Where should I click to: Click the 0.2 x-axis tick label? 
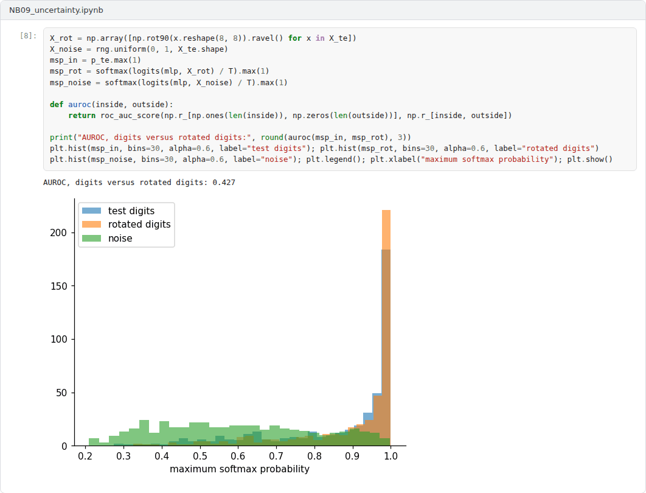tap(85, 456)
